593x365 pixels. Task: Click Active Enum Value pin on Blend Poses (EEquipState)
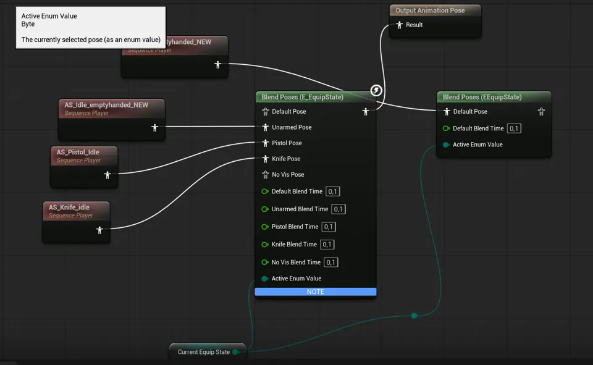click(446, 145)
